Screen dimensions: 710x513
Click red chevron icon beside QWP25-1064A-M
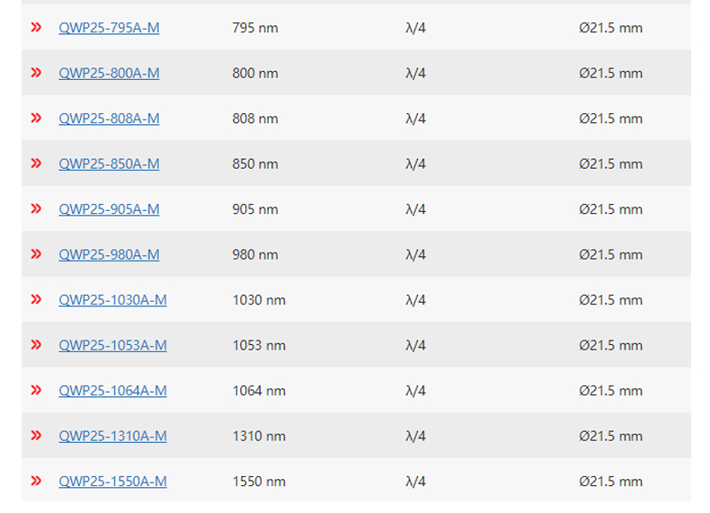coord(36,390)
